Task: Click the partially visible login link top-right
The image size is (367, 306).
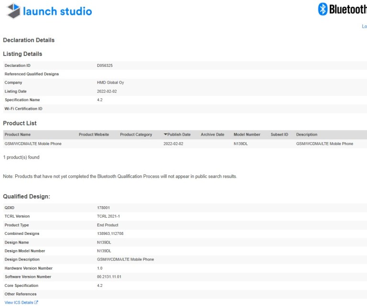Action: click(364, 27)
